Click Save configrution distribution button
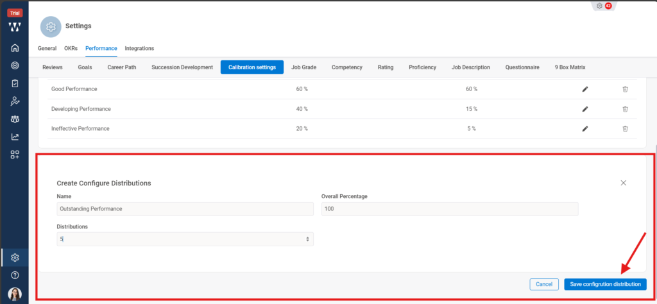Viewport: 657px width, 304px height. (605, 284)
